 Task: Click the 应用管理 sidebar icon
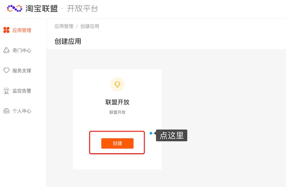6,30
